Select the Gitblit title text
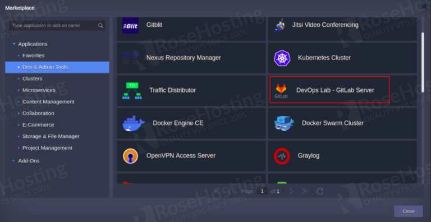 154,25
